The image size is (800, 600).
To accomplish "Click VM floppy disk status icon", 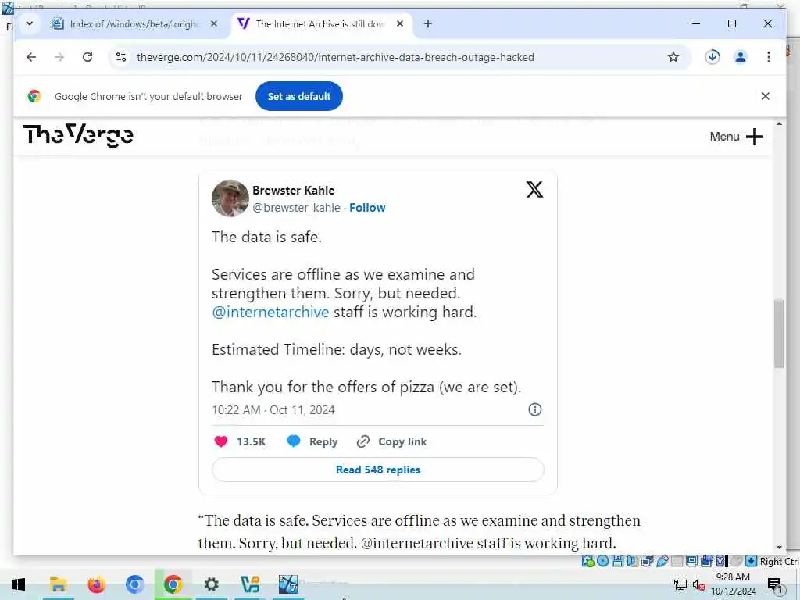I will (x=617, y=561).
